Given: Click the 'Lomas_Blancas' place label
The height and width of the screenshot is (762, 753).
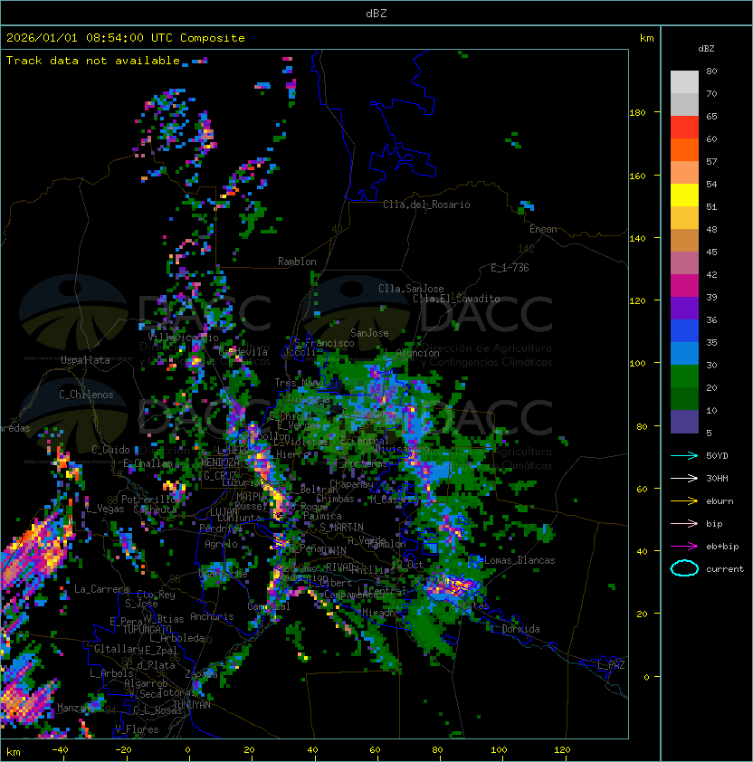Looking at the screenshot, I should click(519, 560).
